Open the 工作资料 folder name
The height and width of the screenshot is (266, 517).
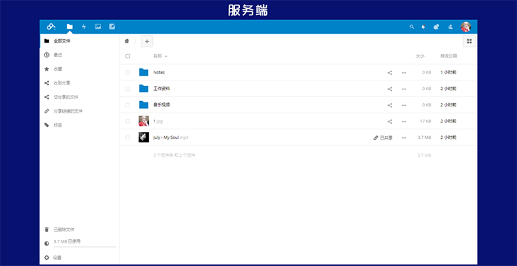point(161,89)
